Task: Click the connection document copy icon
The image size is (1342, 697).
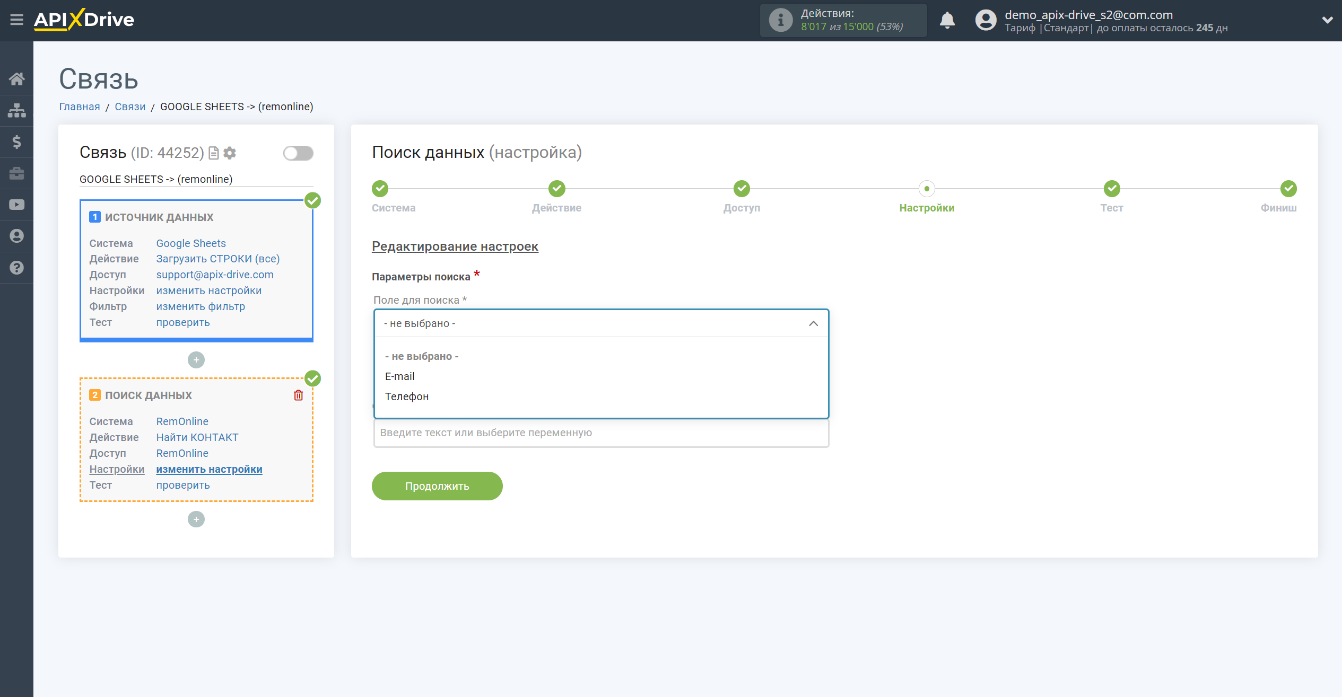Action: pyautogui.click(x=214, y=153)
